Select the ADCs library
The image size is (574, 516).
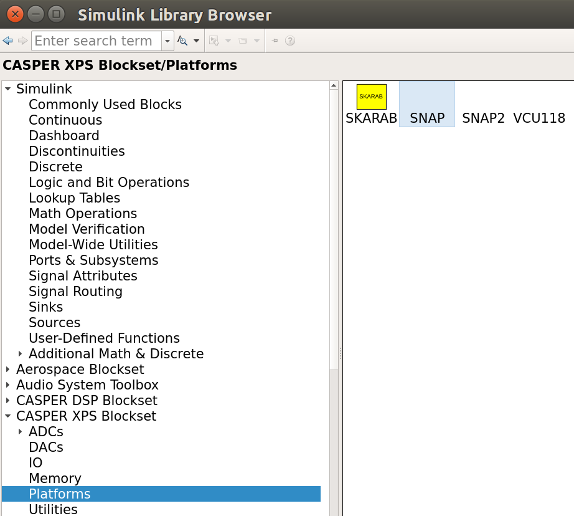(46, 431)
